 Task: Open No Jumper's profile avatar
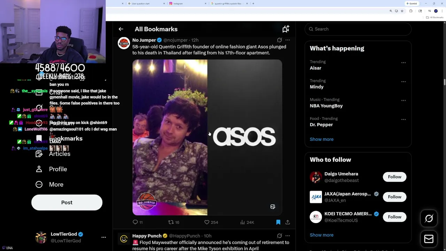(124, 43)
